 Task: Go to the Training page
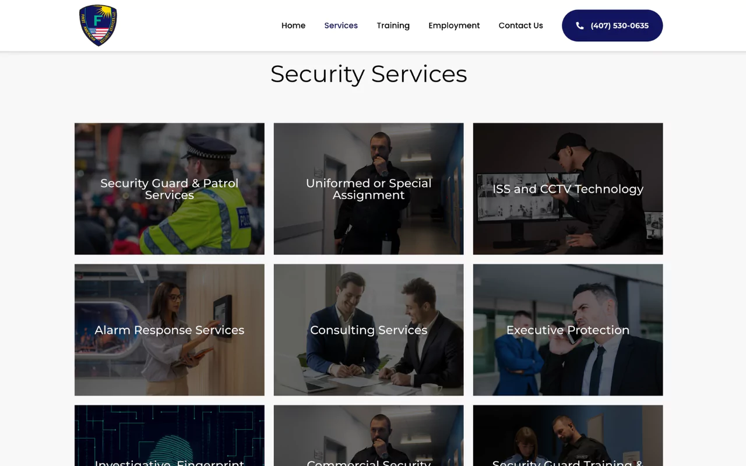(393, 26)
